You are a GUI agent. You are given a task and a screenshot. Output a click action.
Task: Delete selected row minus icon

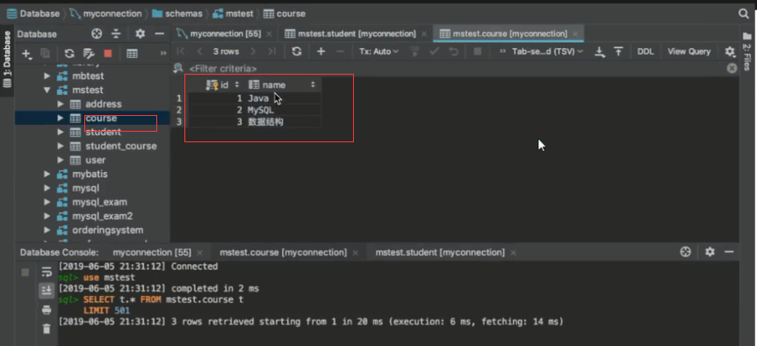341,51
